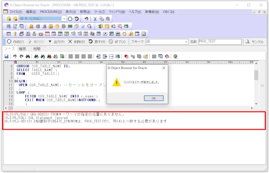Click the 名前 field containing PROC_TEST
This screenshot has height=173, width=269.
pyautogui.click(x=220, y=42)
